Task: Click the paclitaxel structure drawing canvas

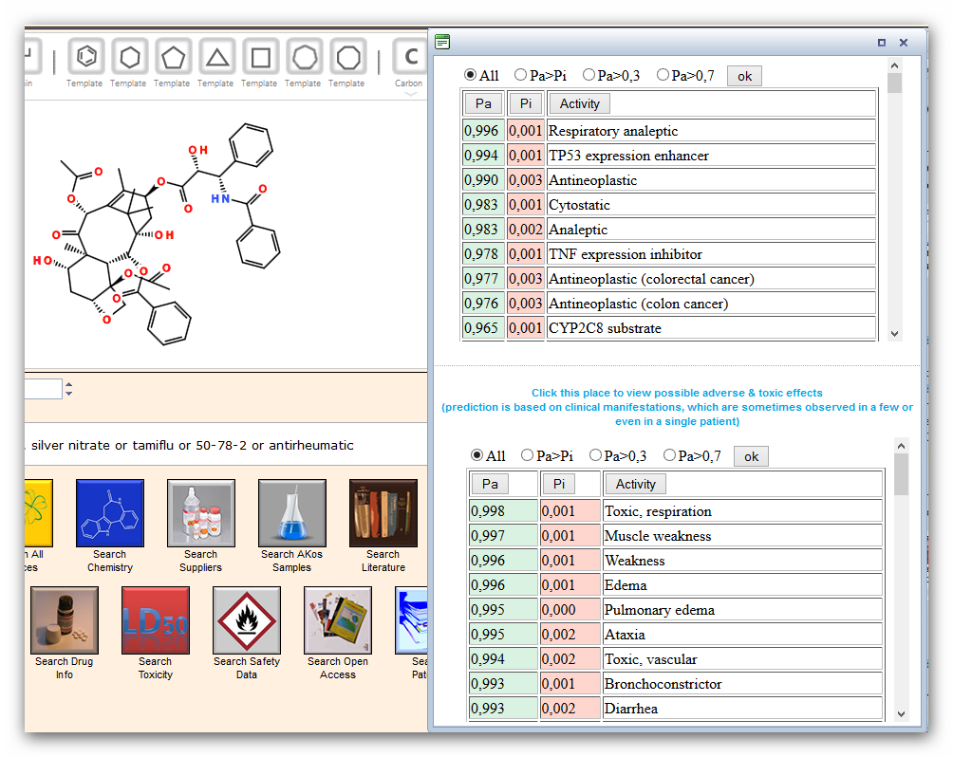Action: click(226, 234)
